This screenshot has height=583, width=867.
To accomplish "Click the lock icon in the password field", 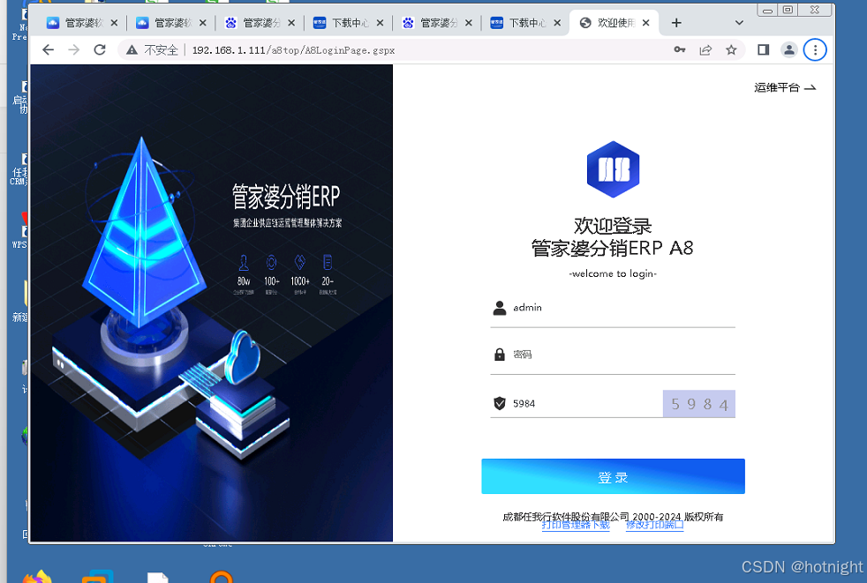I will pos(499,354).
